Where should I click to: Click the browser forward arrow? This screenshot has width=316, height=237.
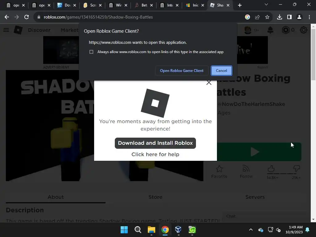point(17,17)
